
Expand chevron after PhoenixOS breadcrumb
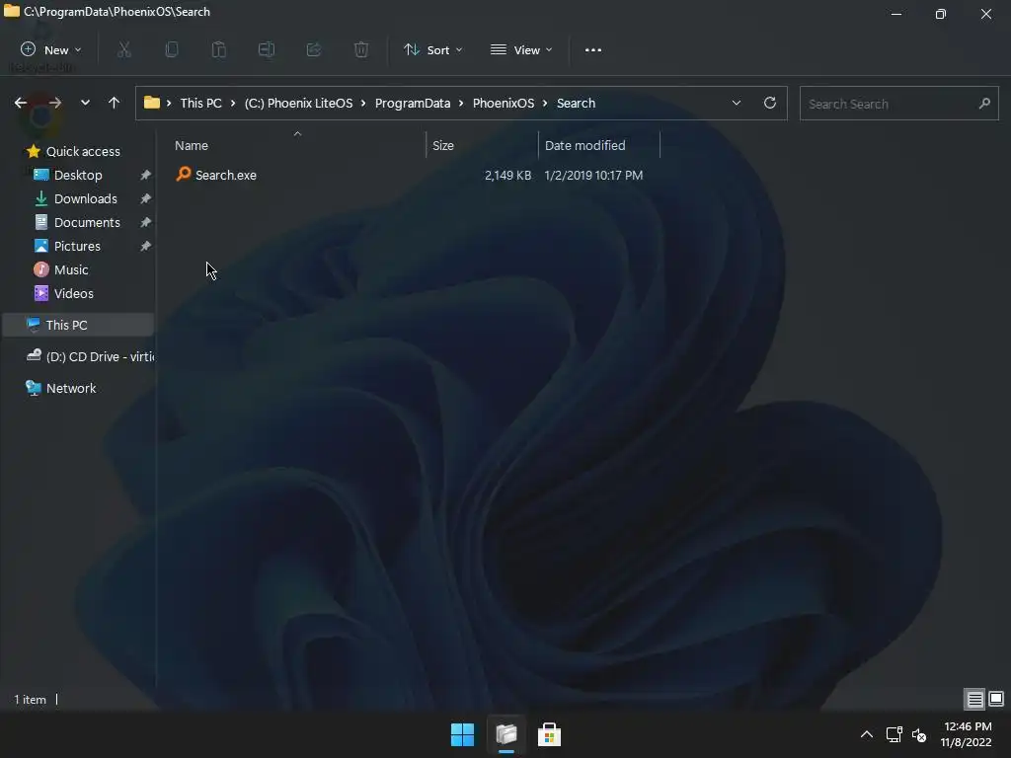coord(545,103)
